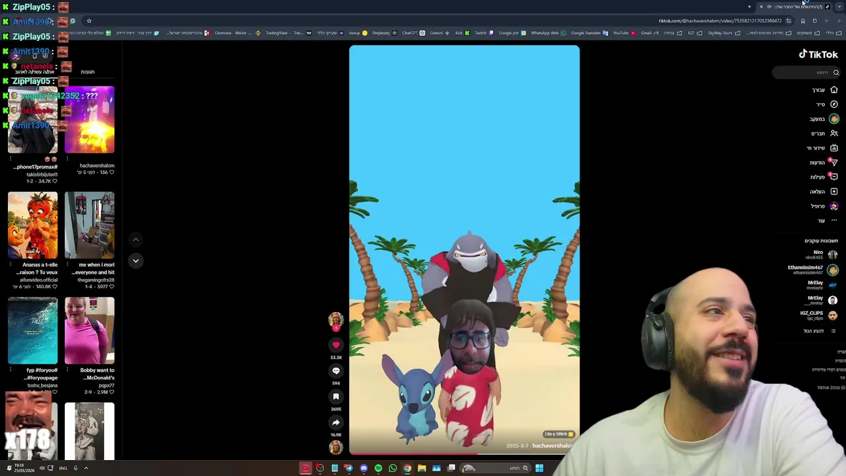846x476 pixels.
Task: Go to previous video with up arrow
Action: pyautogui.click(x=135, y=240)
